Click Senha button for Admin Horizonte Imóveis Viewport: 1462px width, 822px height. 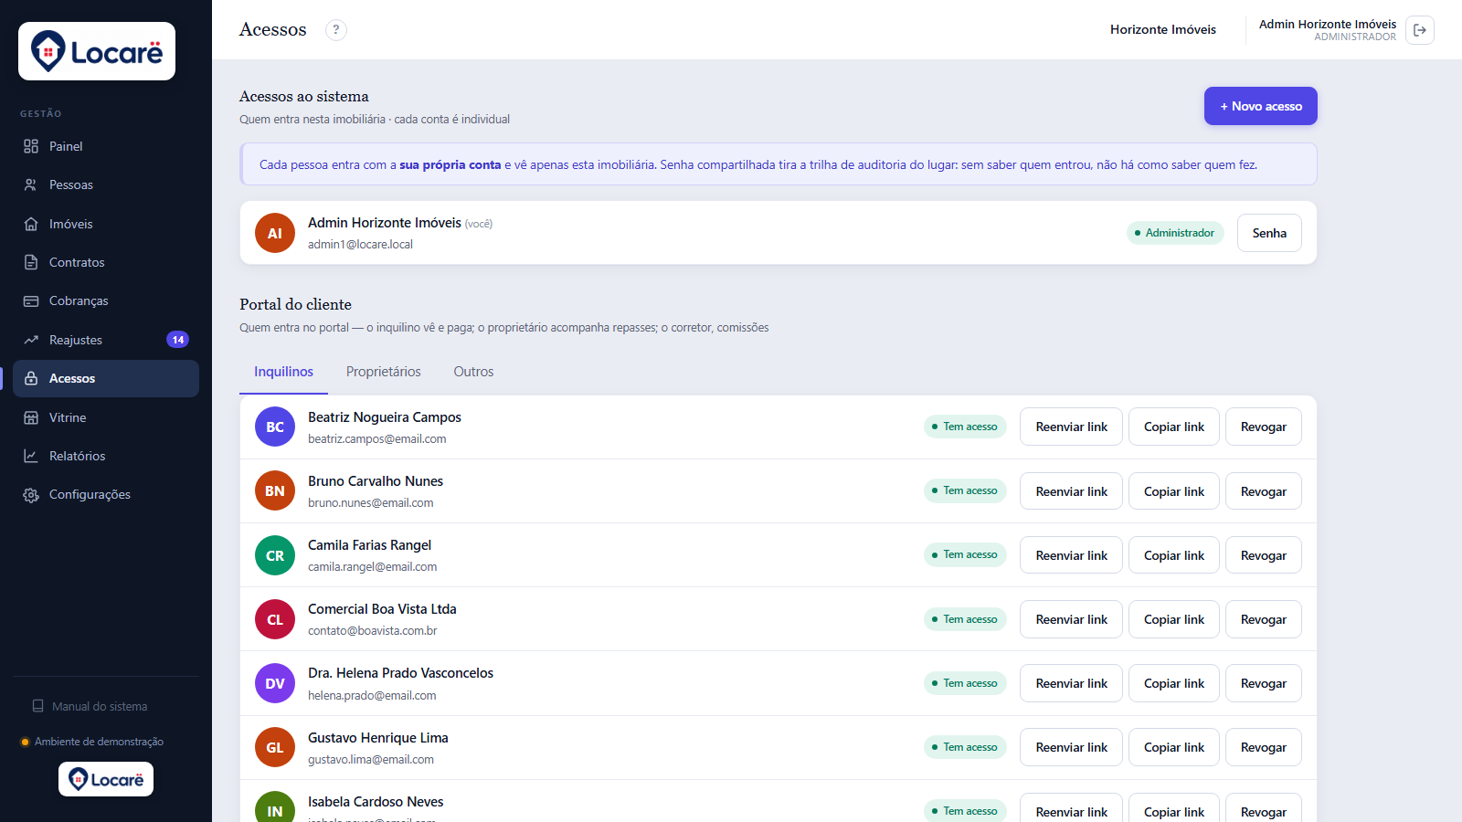[x=1269, y=233]
